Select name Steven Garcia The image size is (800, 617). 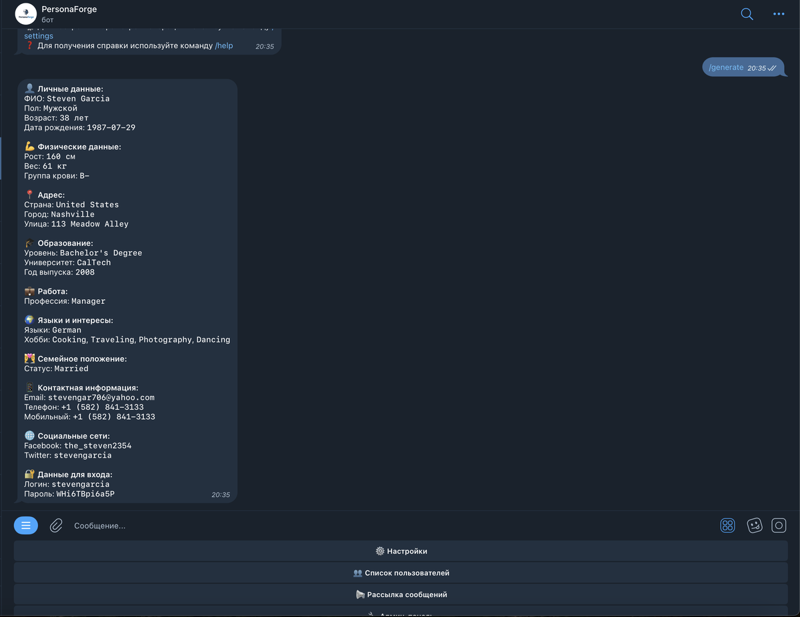(x=78, y=99)
